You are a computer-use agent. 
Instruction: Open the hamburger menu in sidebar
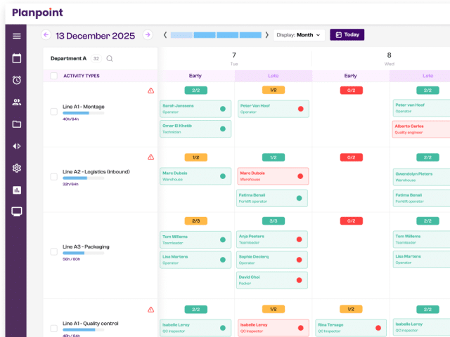click(x=16, y=36)
